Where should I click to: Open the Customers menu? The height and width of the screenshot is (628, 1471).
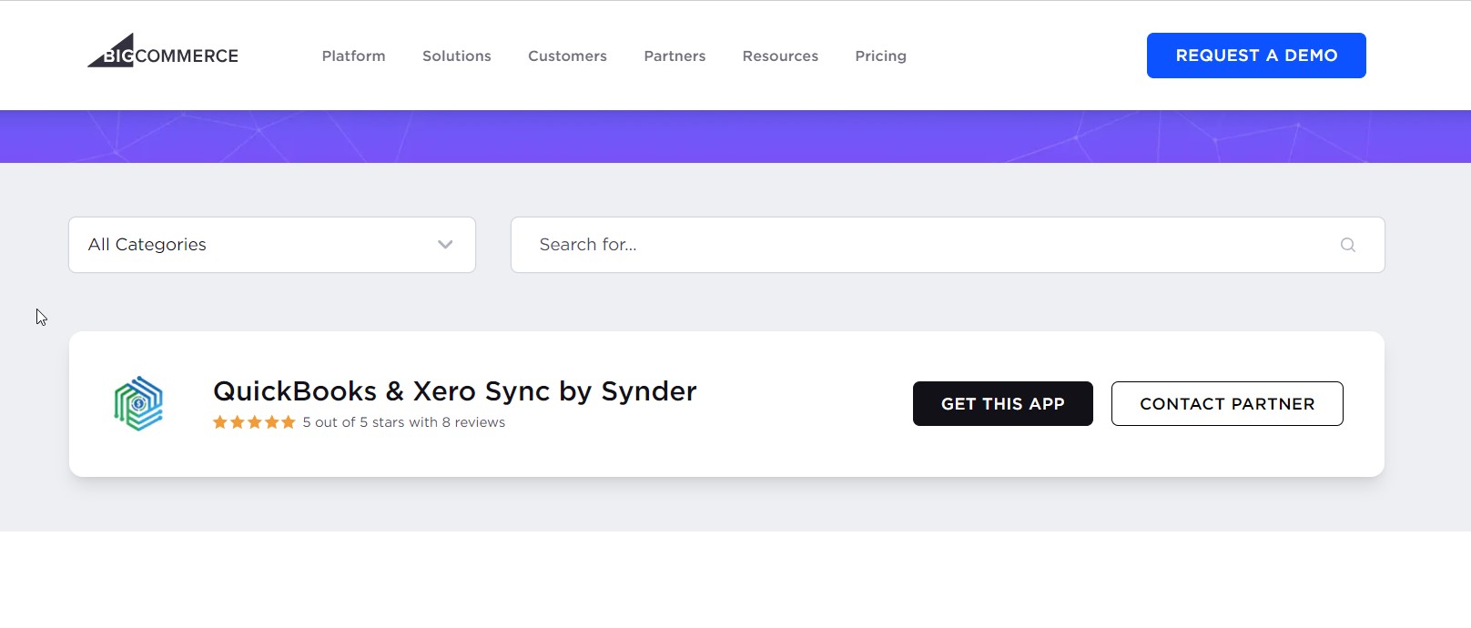[567, 56]
